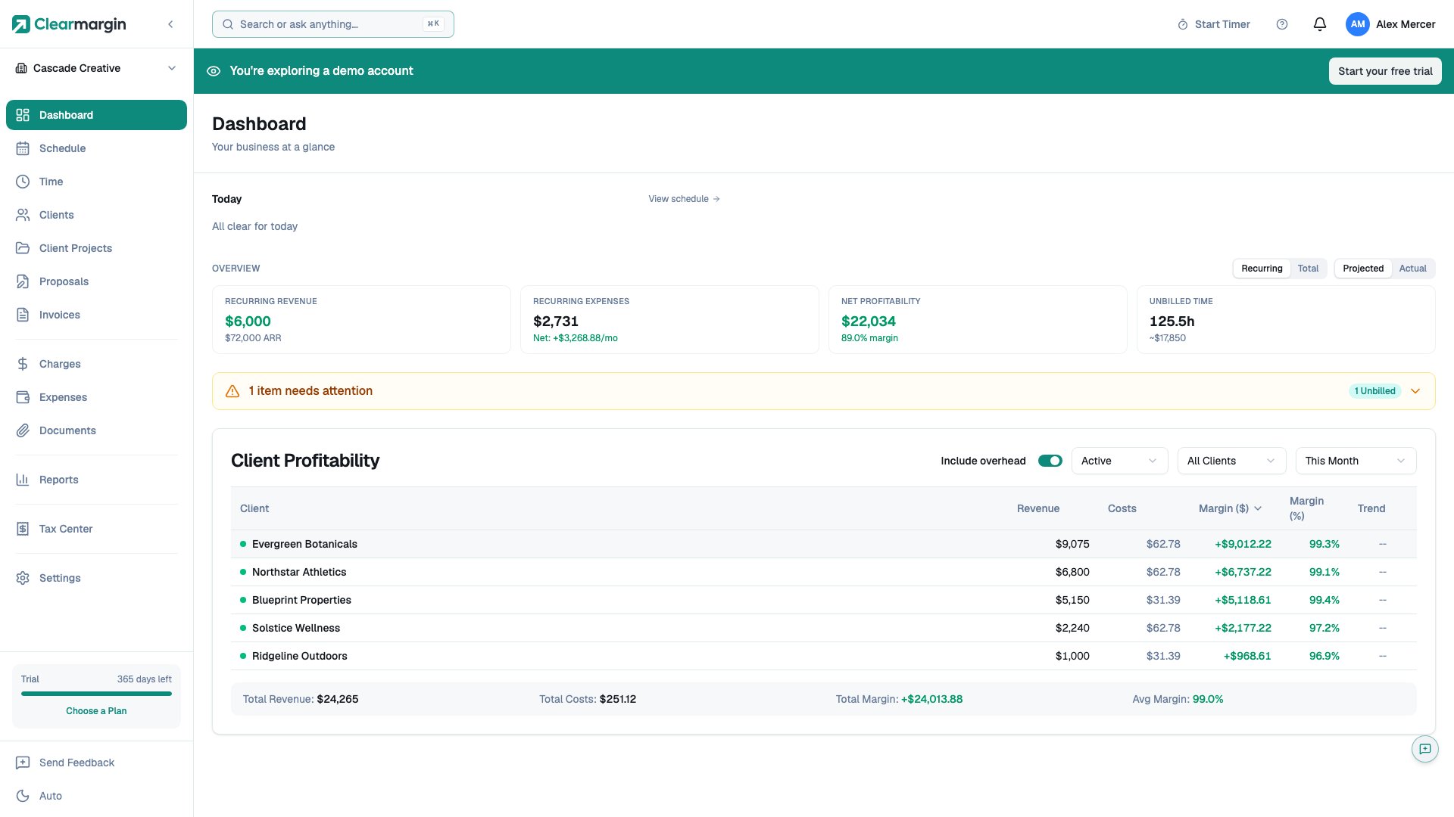The width and height of the screenshot is (1454, 817).
Task: Click the Search or ask anything field
Action: (x=332, y=24)
